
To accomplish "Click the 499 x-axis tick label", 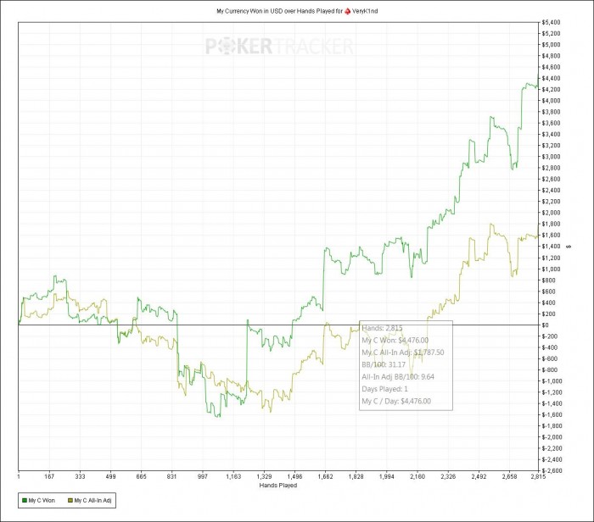I will tap(110, 476).
